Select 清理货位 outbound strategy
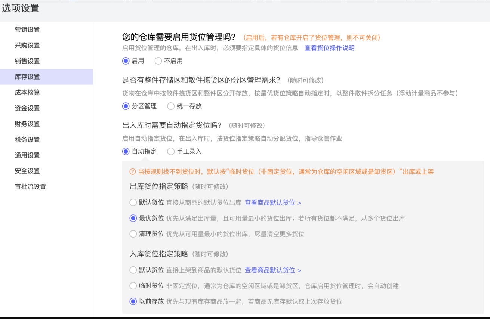 [133, 234]
